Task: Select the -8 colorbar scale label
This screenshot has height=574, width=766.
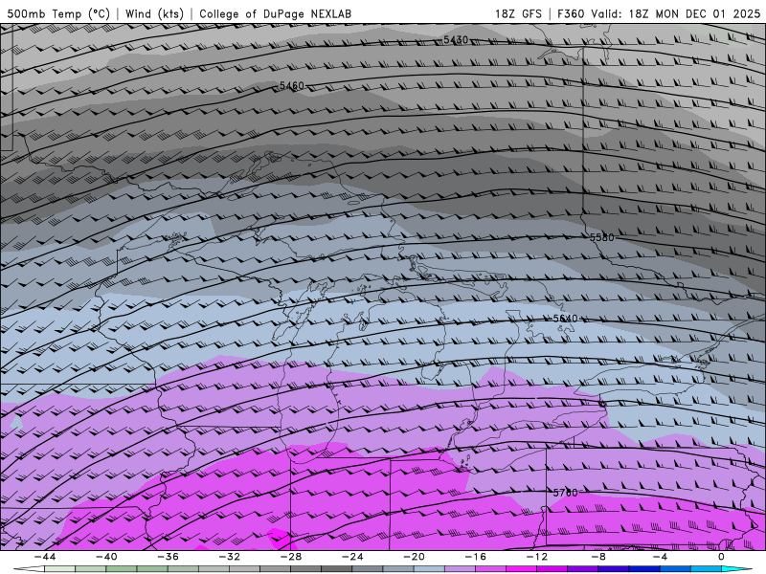Action: click(599, 557)
